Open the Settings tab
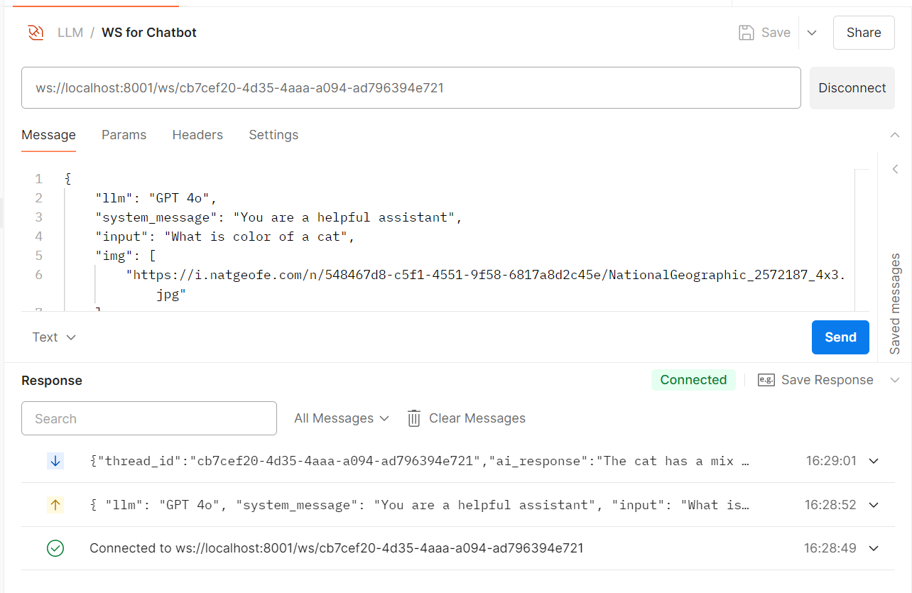912x593 pixels. coord(273,135)
